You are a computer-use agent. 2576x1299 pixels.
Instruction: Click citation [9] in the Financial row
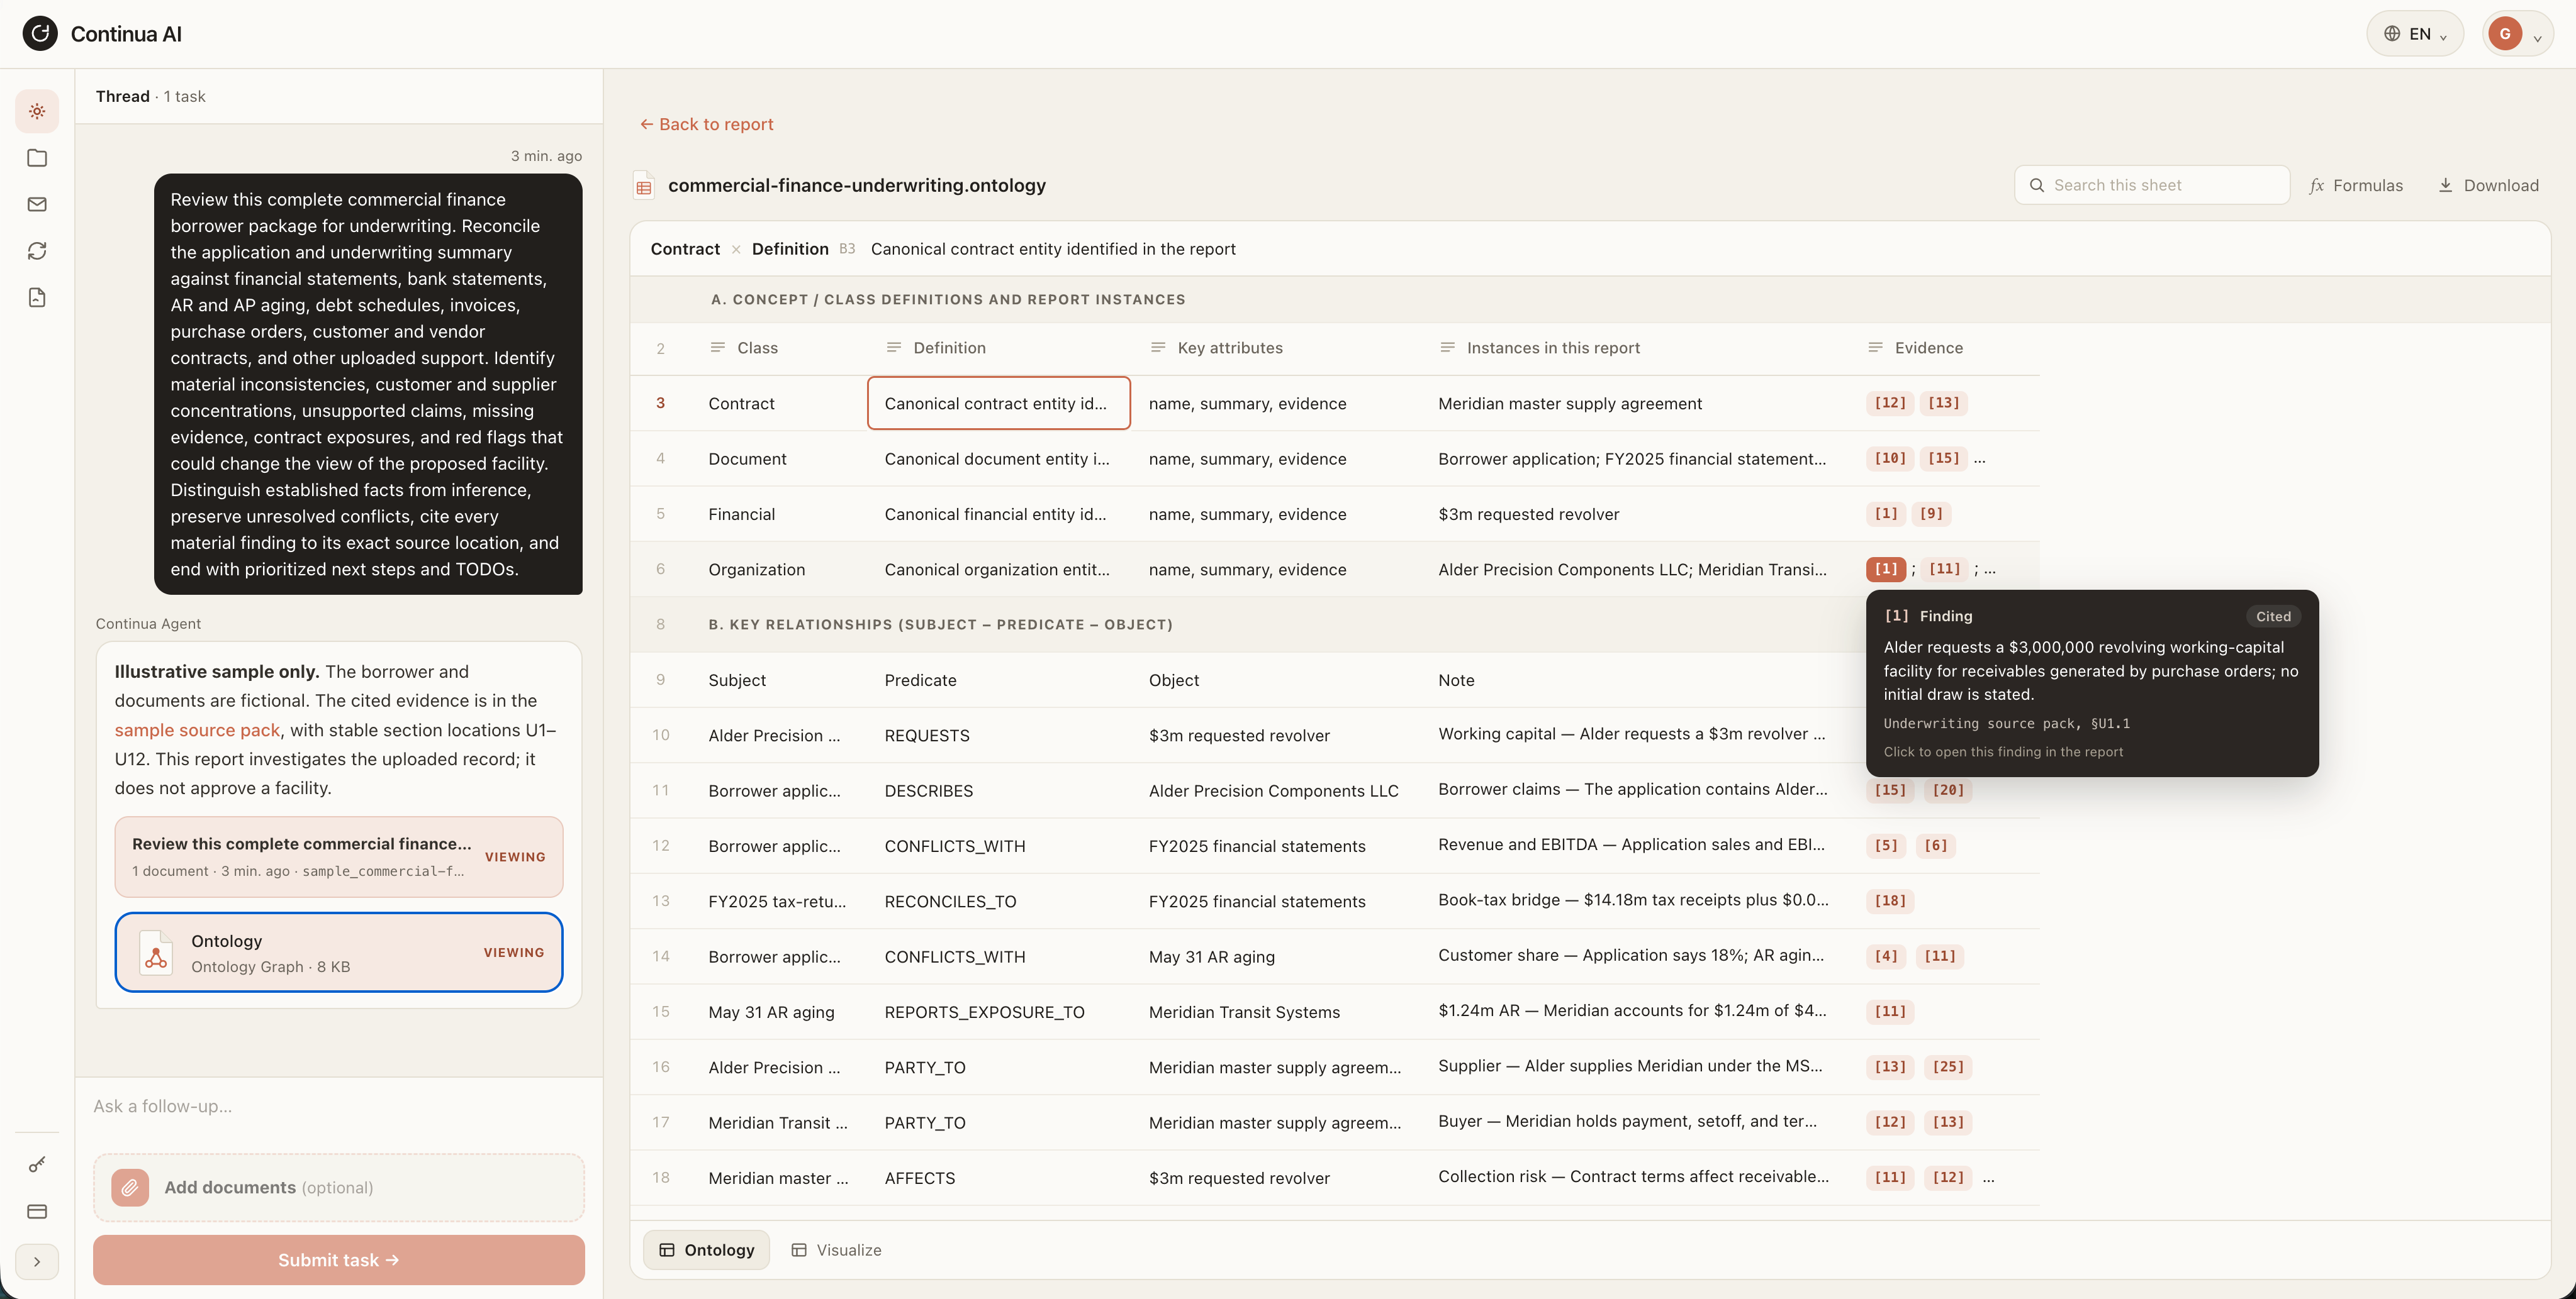[x=1930, y=514]
